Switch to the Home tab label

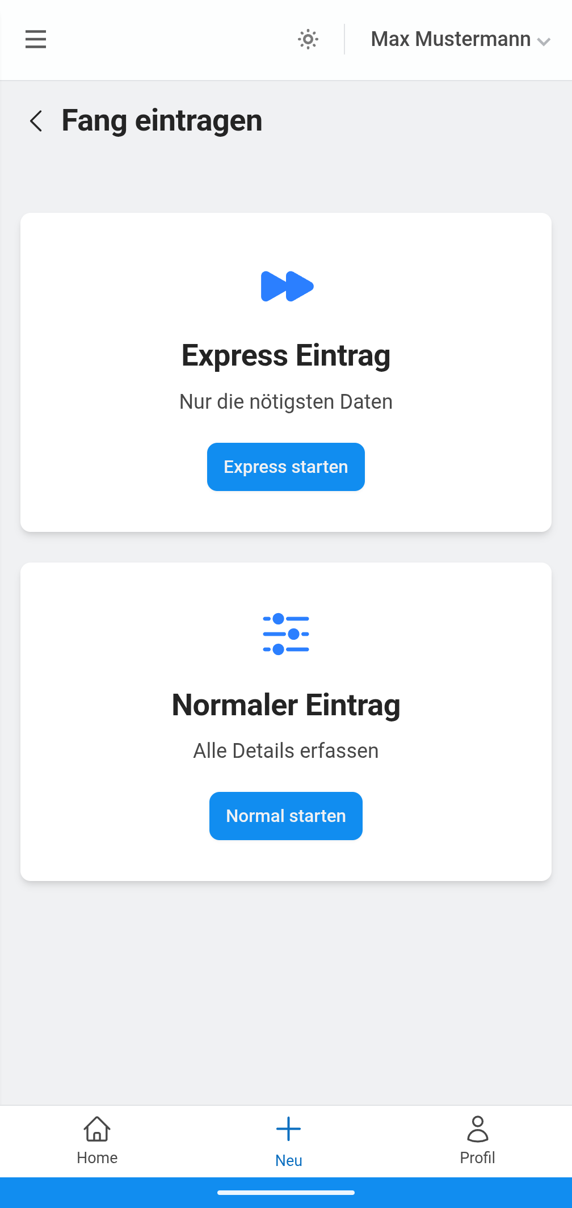pyautogui.click(x=97, y=1158)
